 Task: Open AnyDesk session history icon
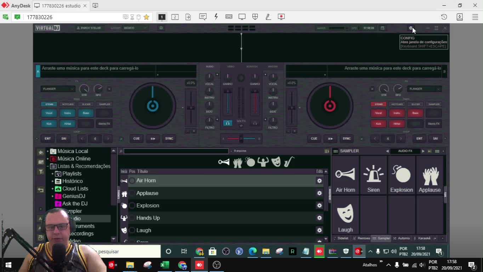pos(444,17)
